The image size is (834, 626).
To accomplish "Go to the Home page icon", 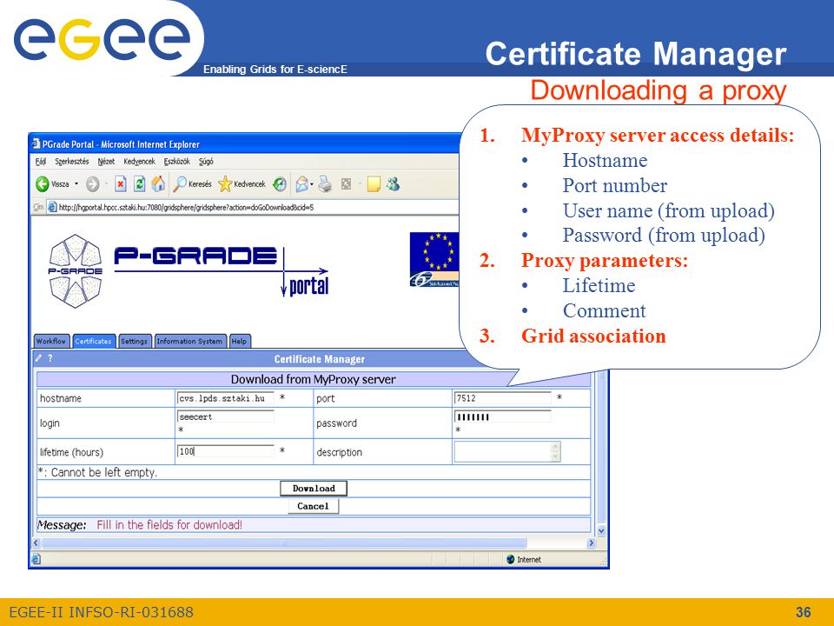I will [x=158, y=184].
